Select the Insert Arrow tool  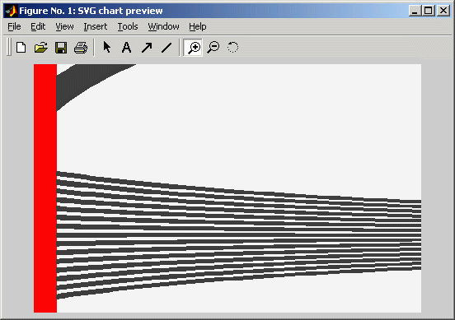coord(147,47)
